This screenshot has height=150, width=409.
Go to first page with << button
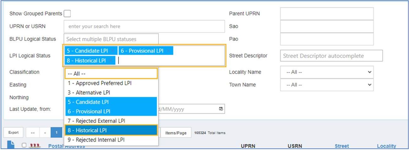tap(33, 133)
